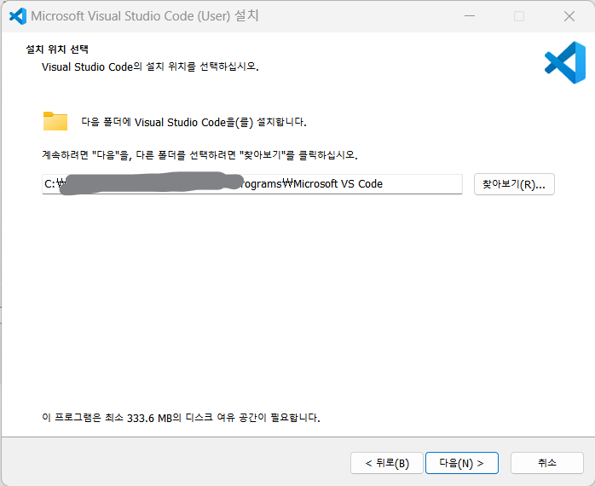This screenshot has width=595, height=486.
Task: Click the large VS Code logo at top right
Action: pyautogui.click(x=565, y=62)
